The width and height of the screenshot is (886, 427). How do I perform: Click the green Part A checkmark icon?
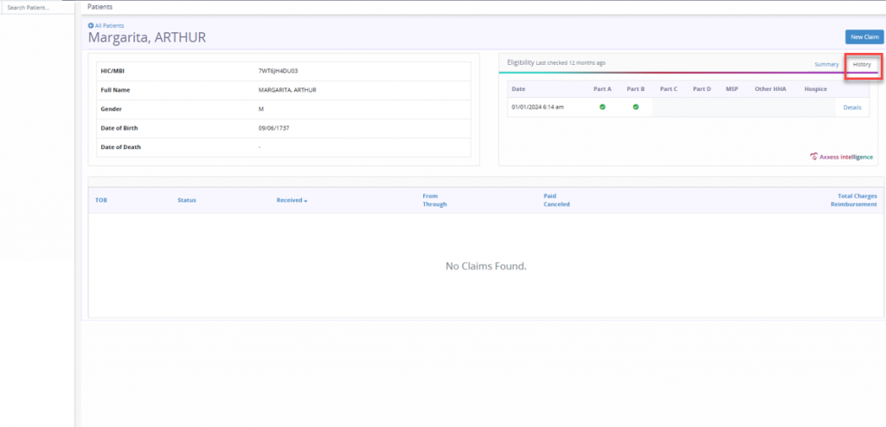[602, 107]
